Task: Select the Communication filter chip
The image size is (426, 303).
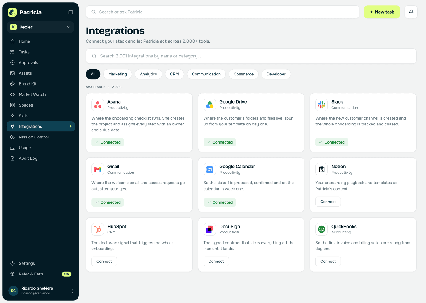Action: tap(206, 74)
